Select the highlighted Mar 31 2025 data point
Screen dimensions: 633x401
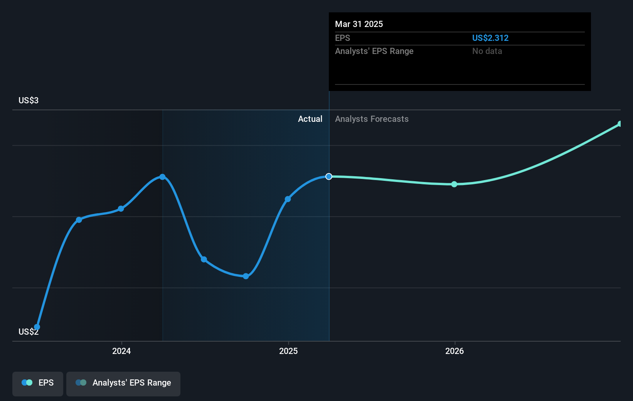[329, 177]
